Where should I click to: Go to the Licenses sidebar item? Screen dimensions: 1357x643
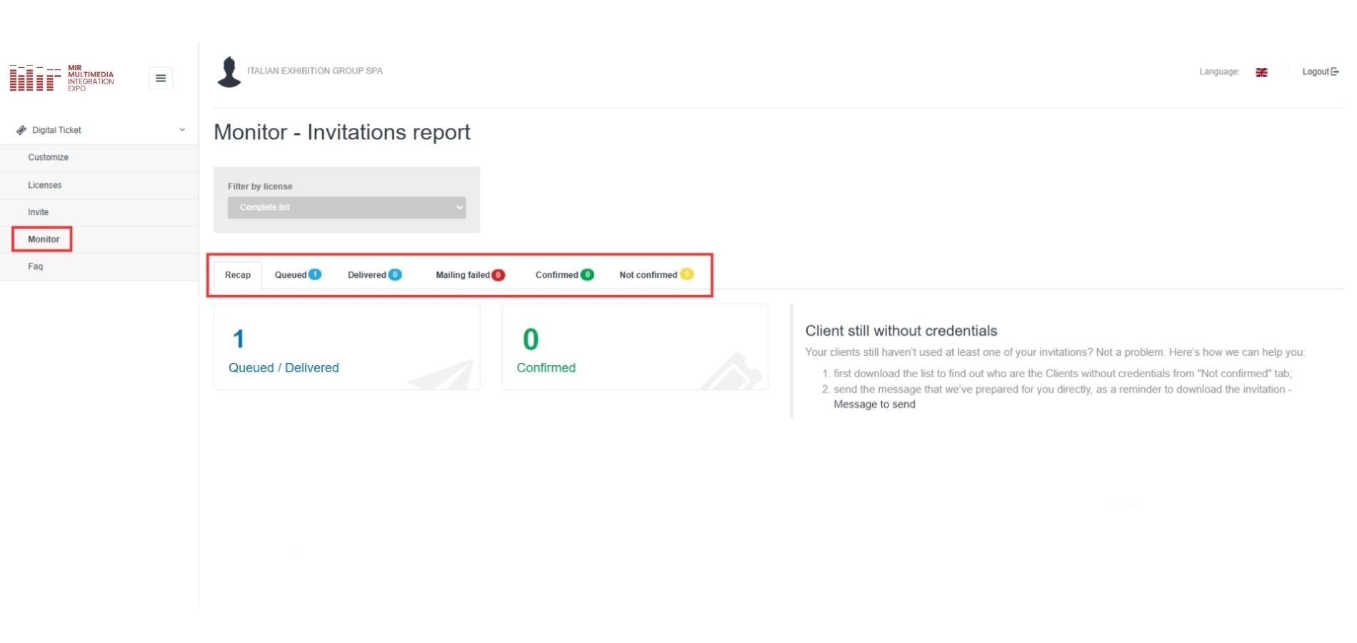point(45,185)
